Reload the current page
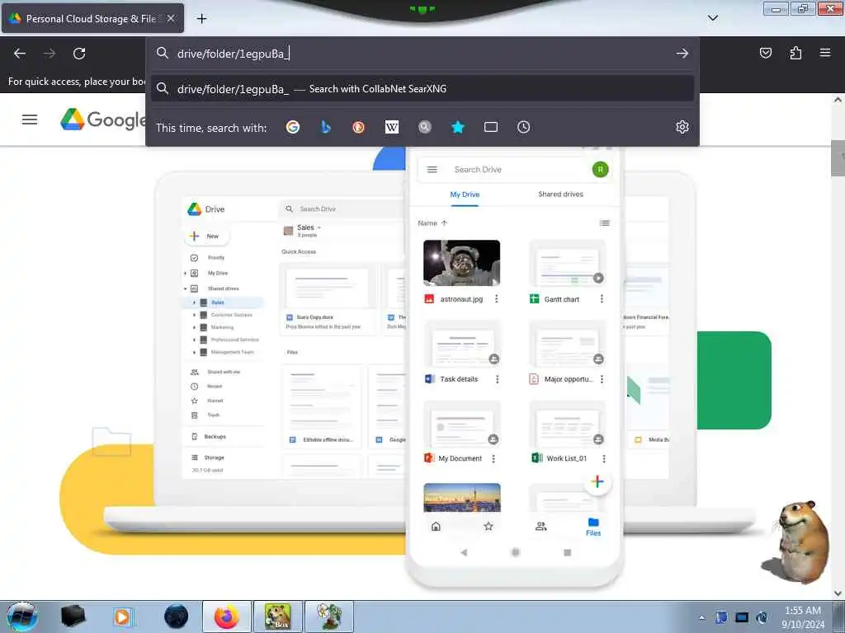Image resolution: width=845 pixels, height=633 pixels. pos(79,54)
